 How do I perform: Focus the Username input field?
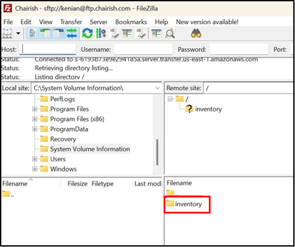tap(143, 49)
